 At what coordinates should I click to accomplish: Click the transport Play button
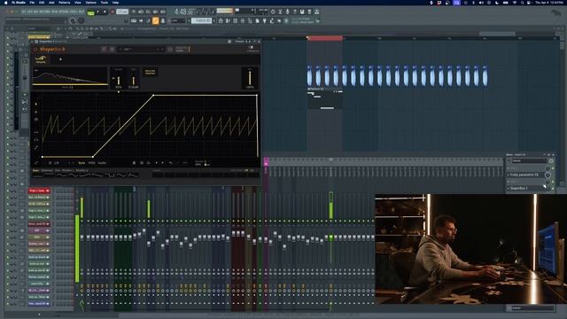point(98,12)
